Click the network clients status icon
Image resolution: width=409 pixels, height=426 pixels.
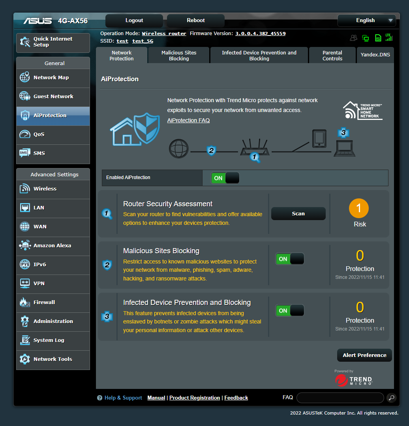click(366, 38)
